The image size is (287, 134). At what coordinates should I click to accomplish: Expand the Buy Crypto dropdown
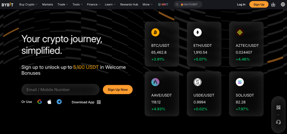point(28,4)
